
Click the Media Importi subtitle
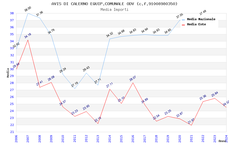[114, 10]
